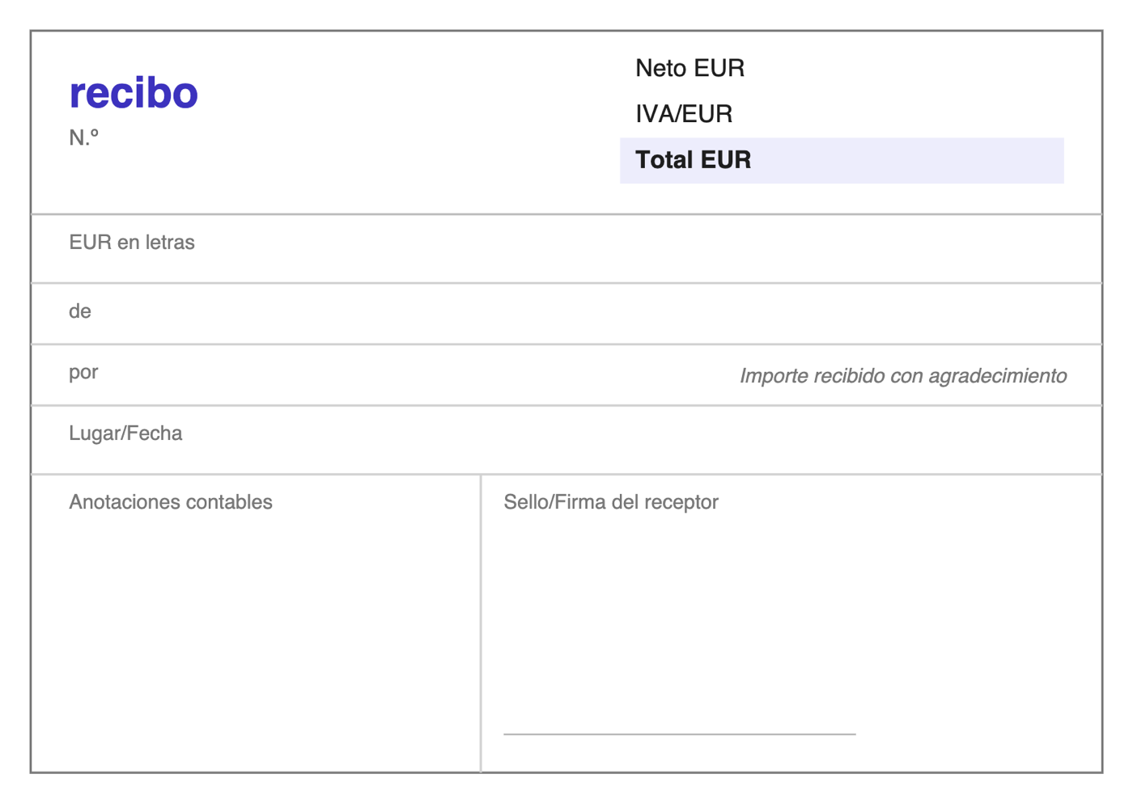Click the highlighted 'Total EUR' field
This screenshot has height=803, width=1133.
842,160
